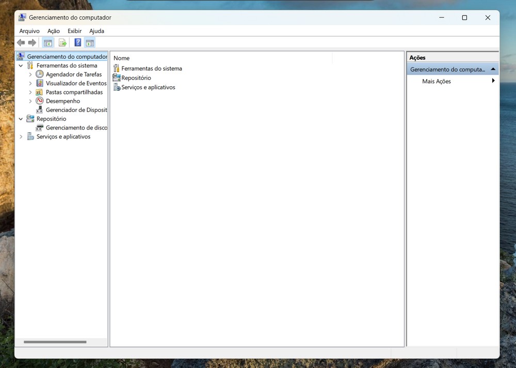Click the Nome column header
The width and height of the screenshot is (516, 368).
122,58
